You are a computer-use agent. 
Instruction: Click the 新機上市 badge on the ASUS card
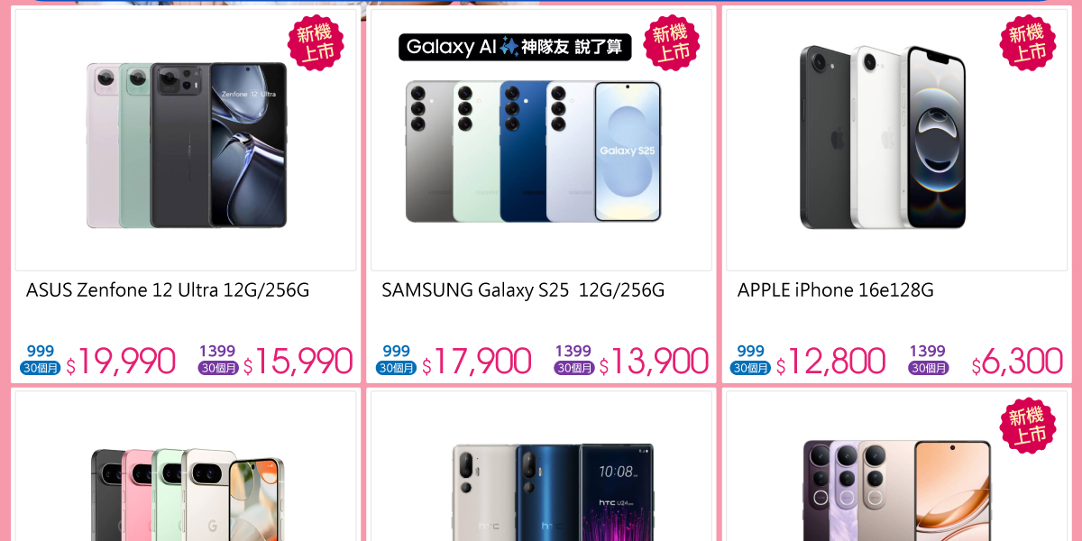coord(316,43)
